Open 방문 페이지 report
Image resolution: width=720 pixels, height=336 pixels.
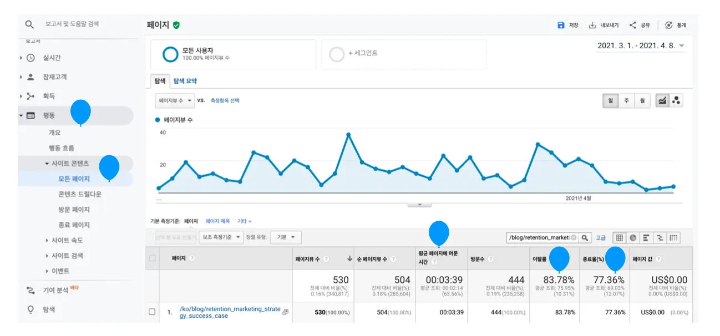click(74, 210)
